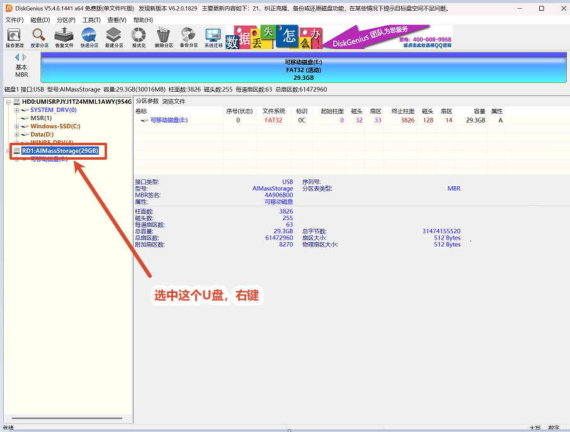
Task: Open the 查看(V) menu
Action: tap(117, 20)
